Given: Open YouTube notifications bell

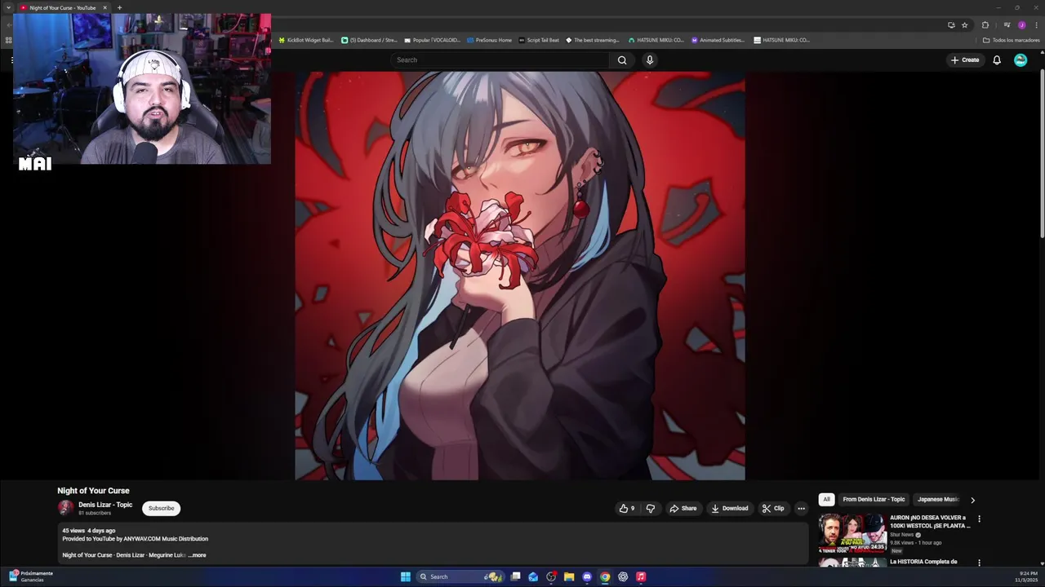Looking at the screenshot, I should (997, 60).
